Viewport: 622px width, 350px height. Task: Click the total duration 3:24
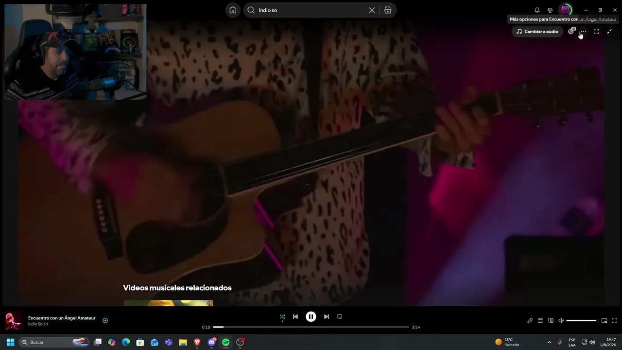pyautogui.click(x=416, y=327)
